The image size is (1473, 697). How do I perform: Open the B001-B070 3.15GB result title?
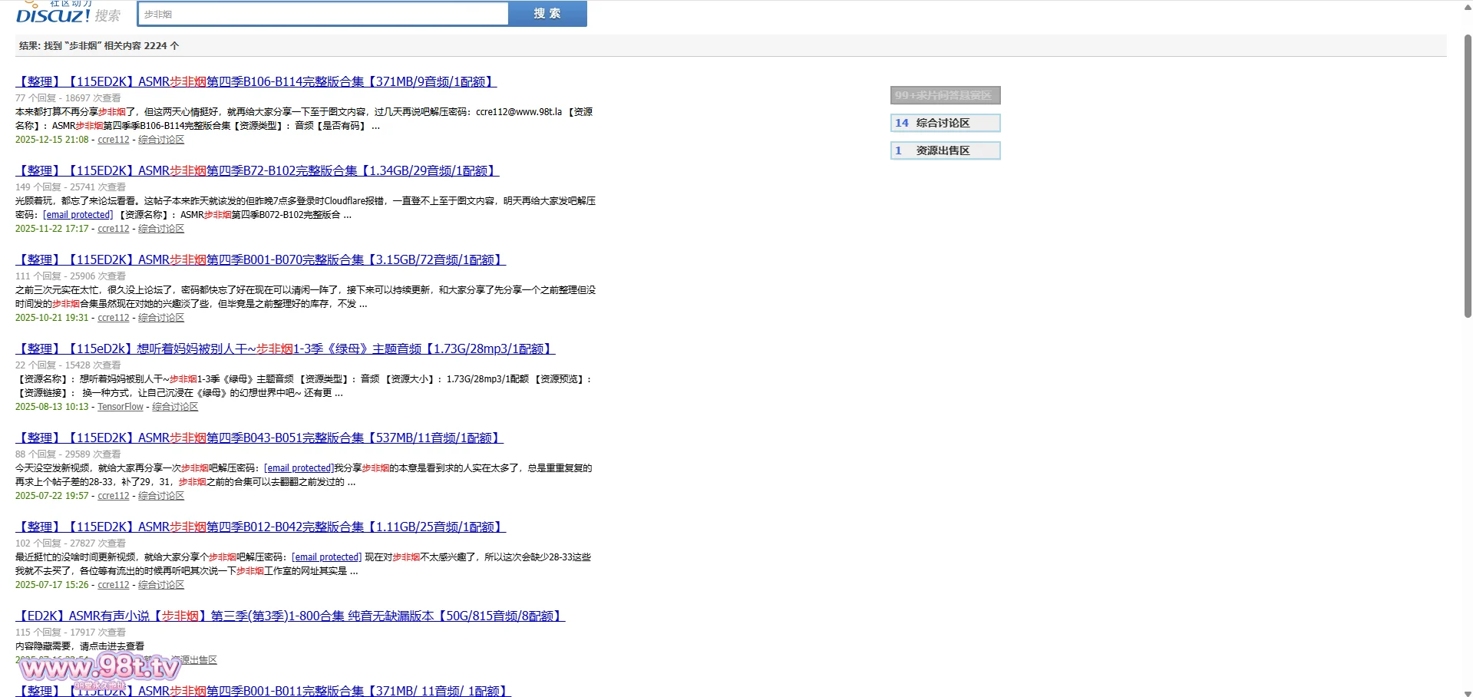[260, 259]
